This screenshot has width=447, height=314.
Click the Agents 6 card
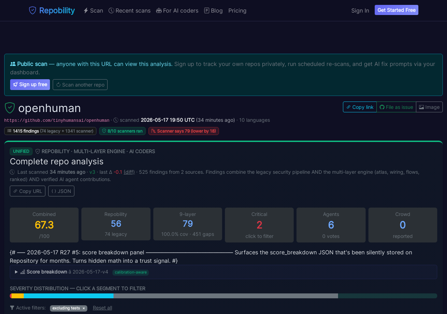pos(331,225)
